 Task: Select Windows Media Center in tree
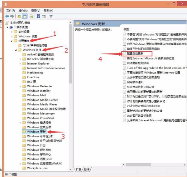pos(42,100)
